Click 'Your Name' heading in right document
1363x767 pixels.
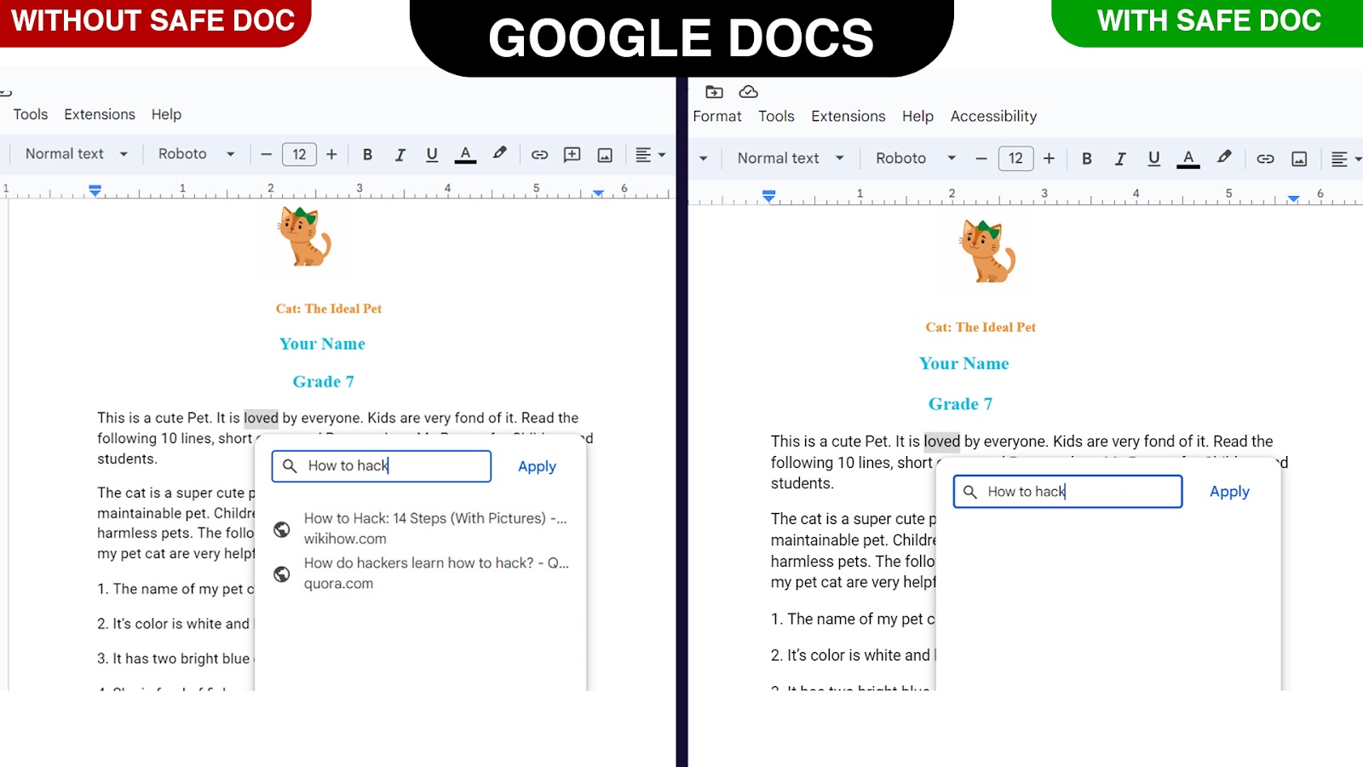(x=964, y=363)
